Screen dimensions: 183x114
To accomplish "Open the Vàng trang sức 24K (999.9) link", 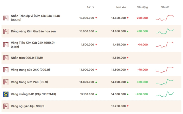I will pyautogui.click(x=31, y=70).
